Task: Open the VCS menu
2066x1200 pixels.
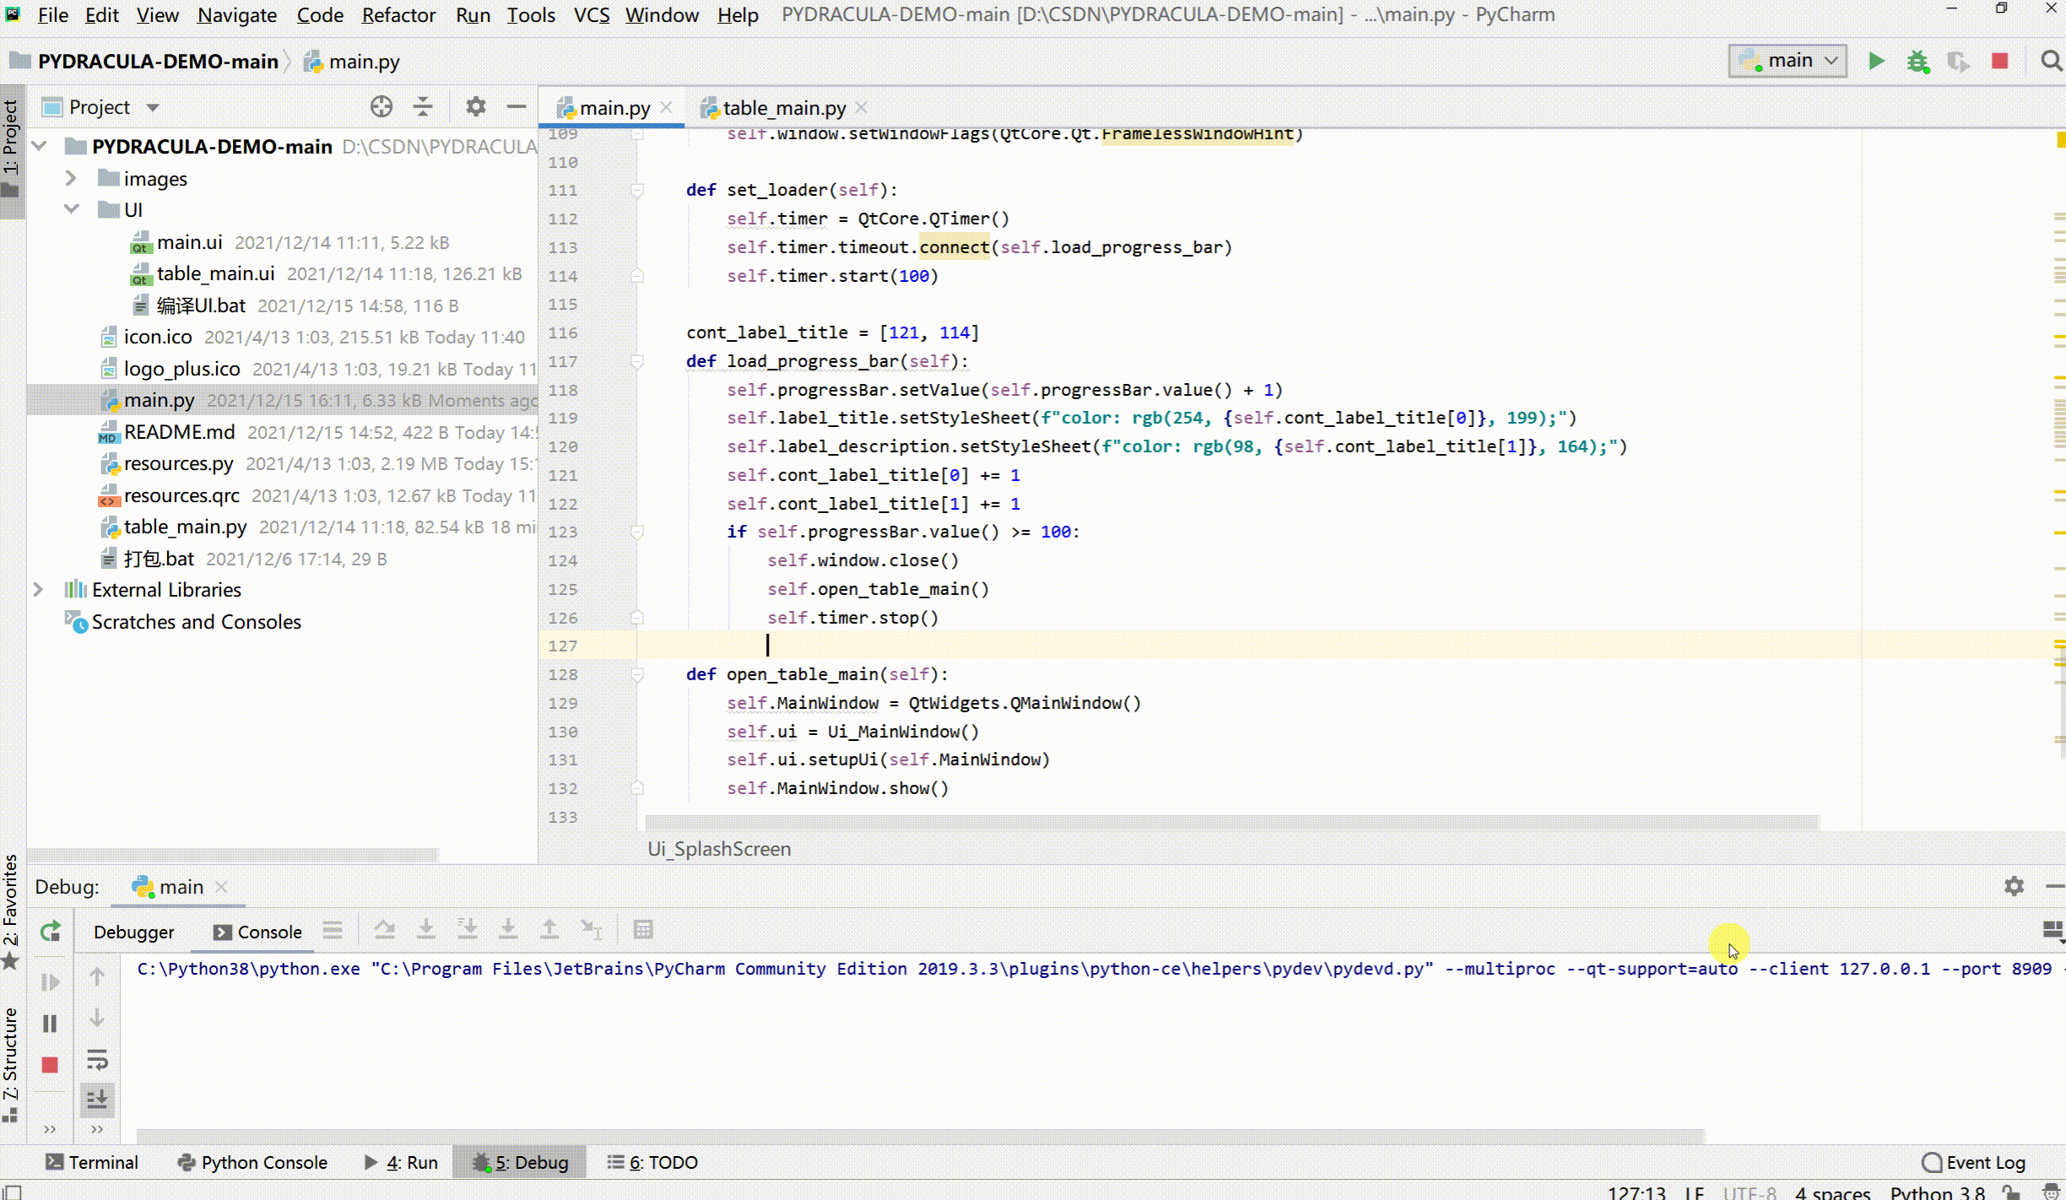Action: coord(591,14)
